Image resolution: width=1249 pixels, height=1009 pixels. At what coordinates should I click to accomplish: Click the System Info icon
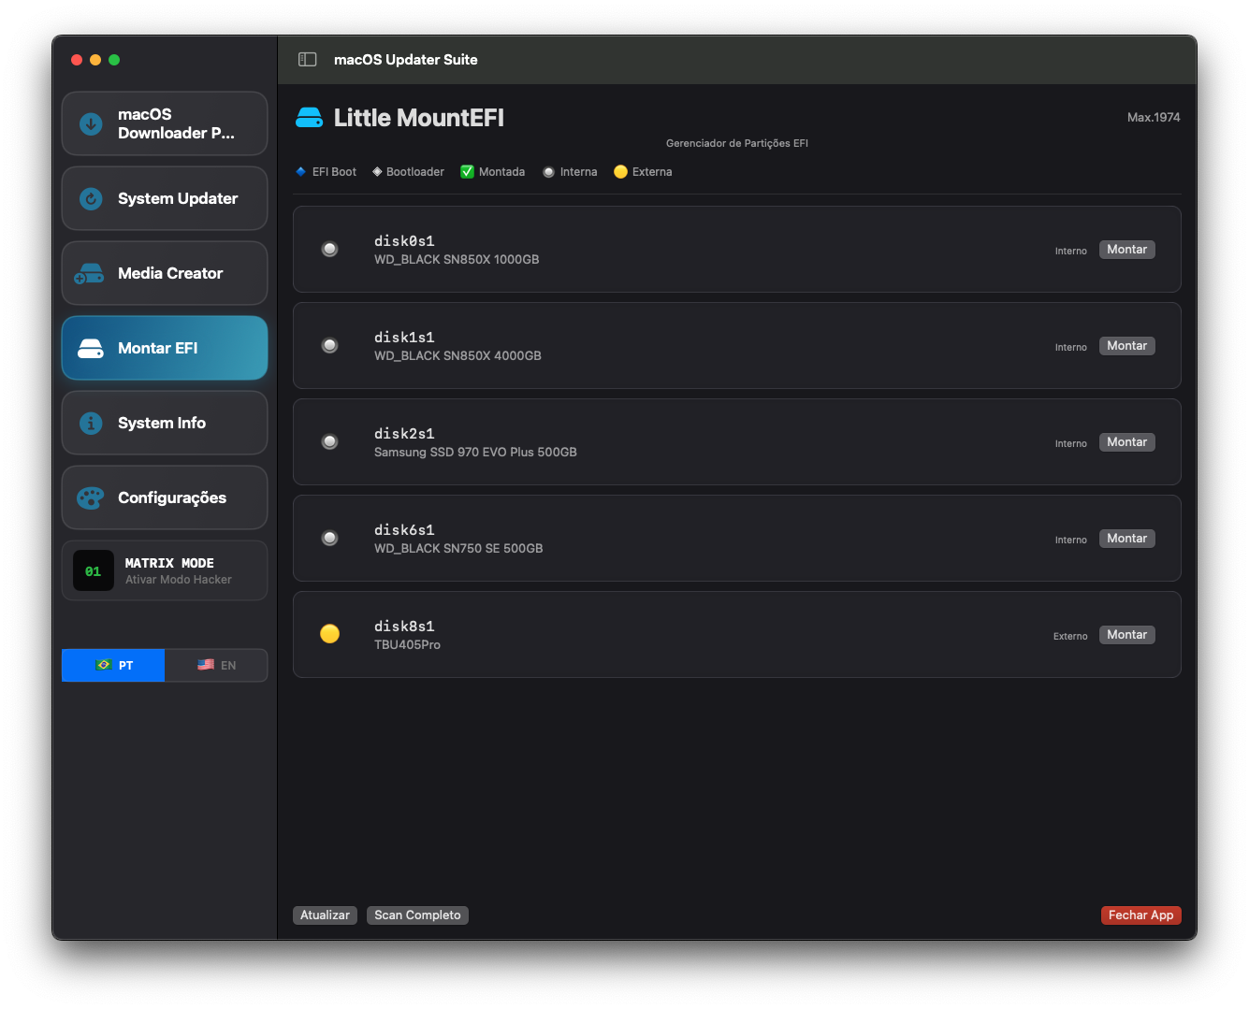91,423
